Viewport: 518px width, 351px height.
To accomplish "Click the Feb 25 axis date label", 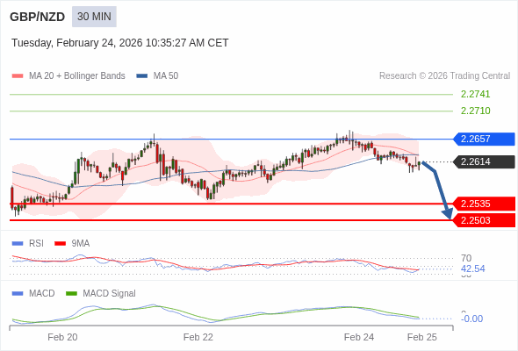I will click(x=422, y=337).
